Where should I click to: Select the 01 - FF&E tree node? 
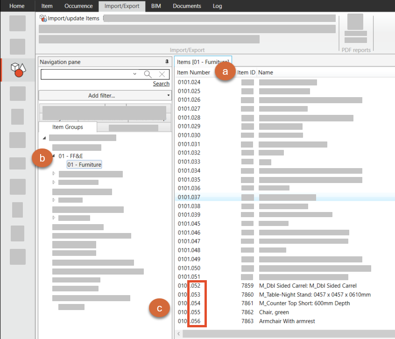71,156
